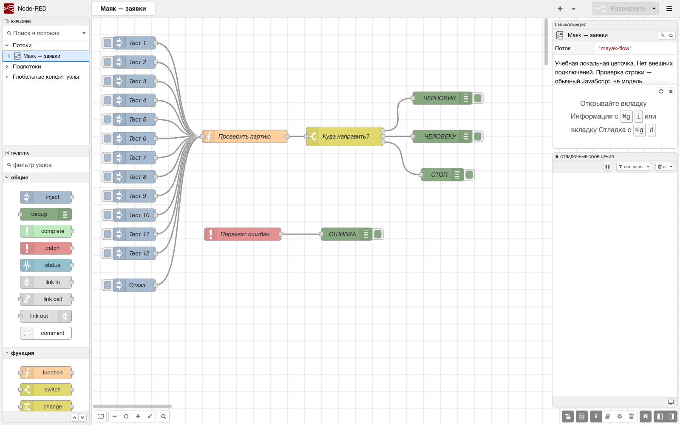
Task: Toggle the ОШИБКА debug node output
Action: [x=378, y=234]
